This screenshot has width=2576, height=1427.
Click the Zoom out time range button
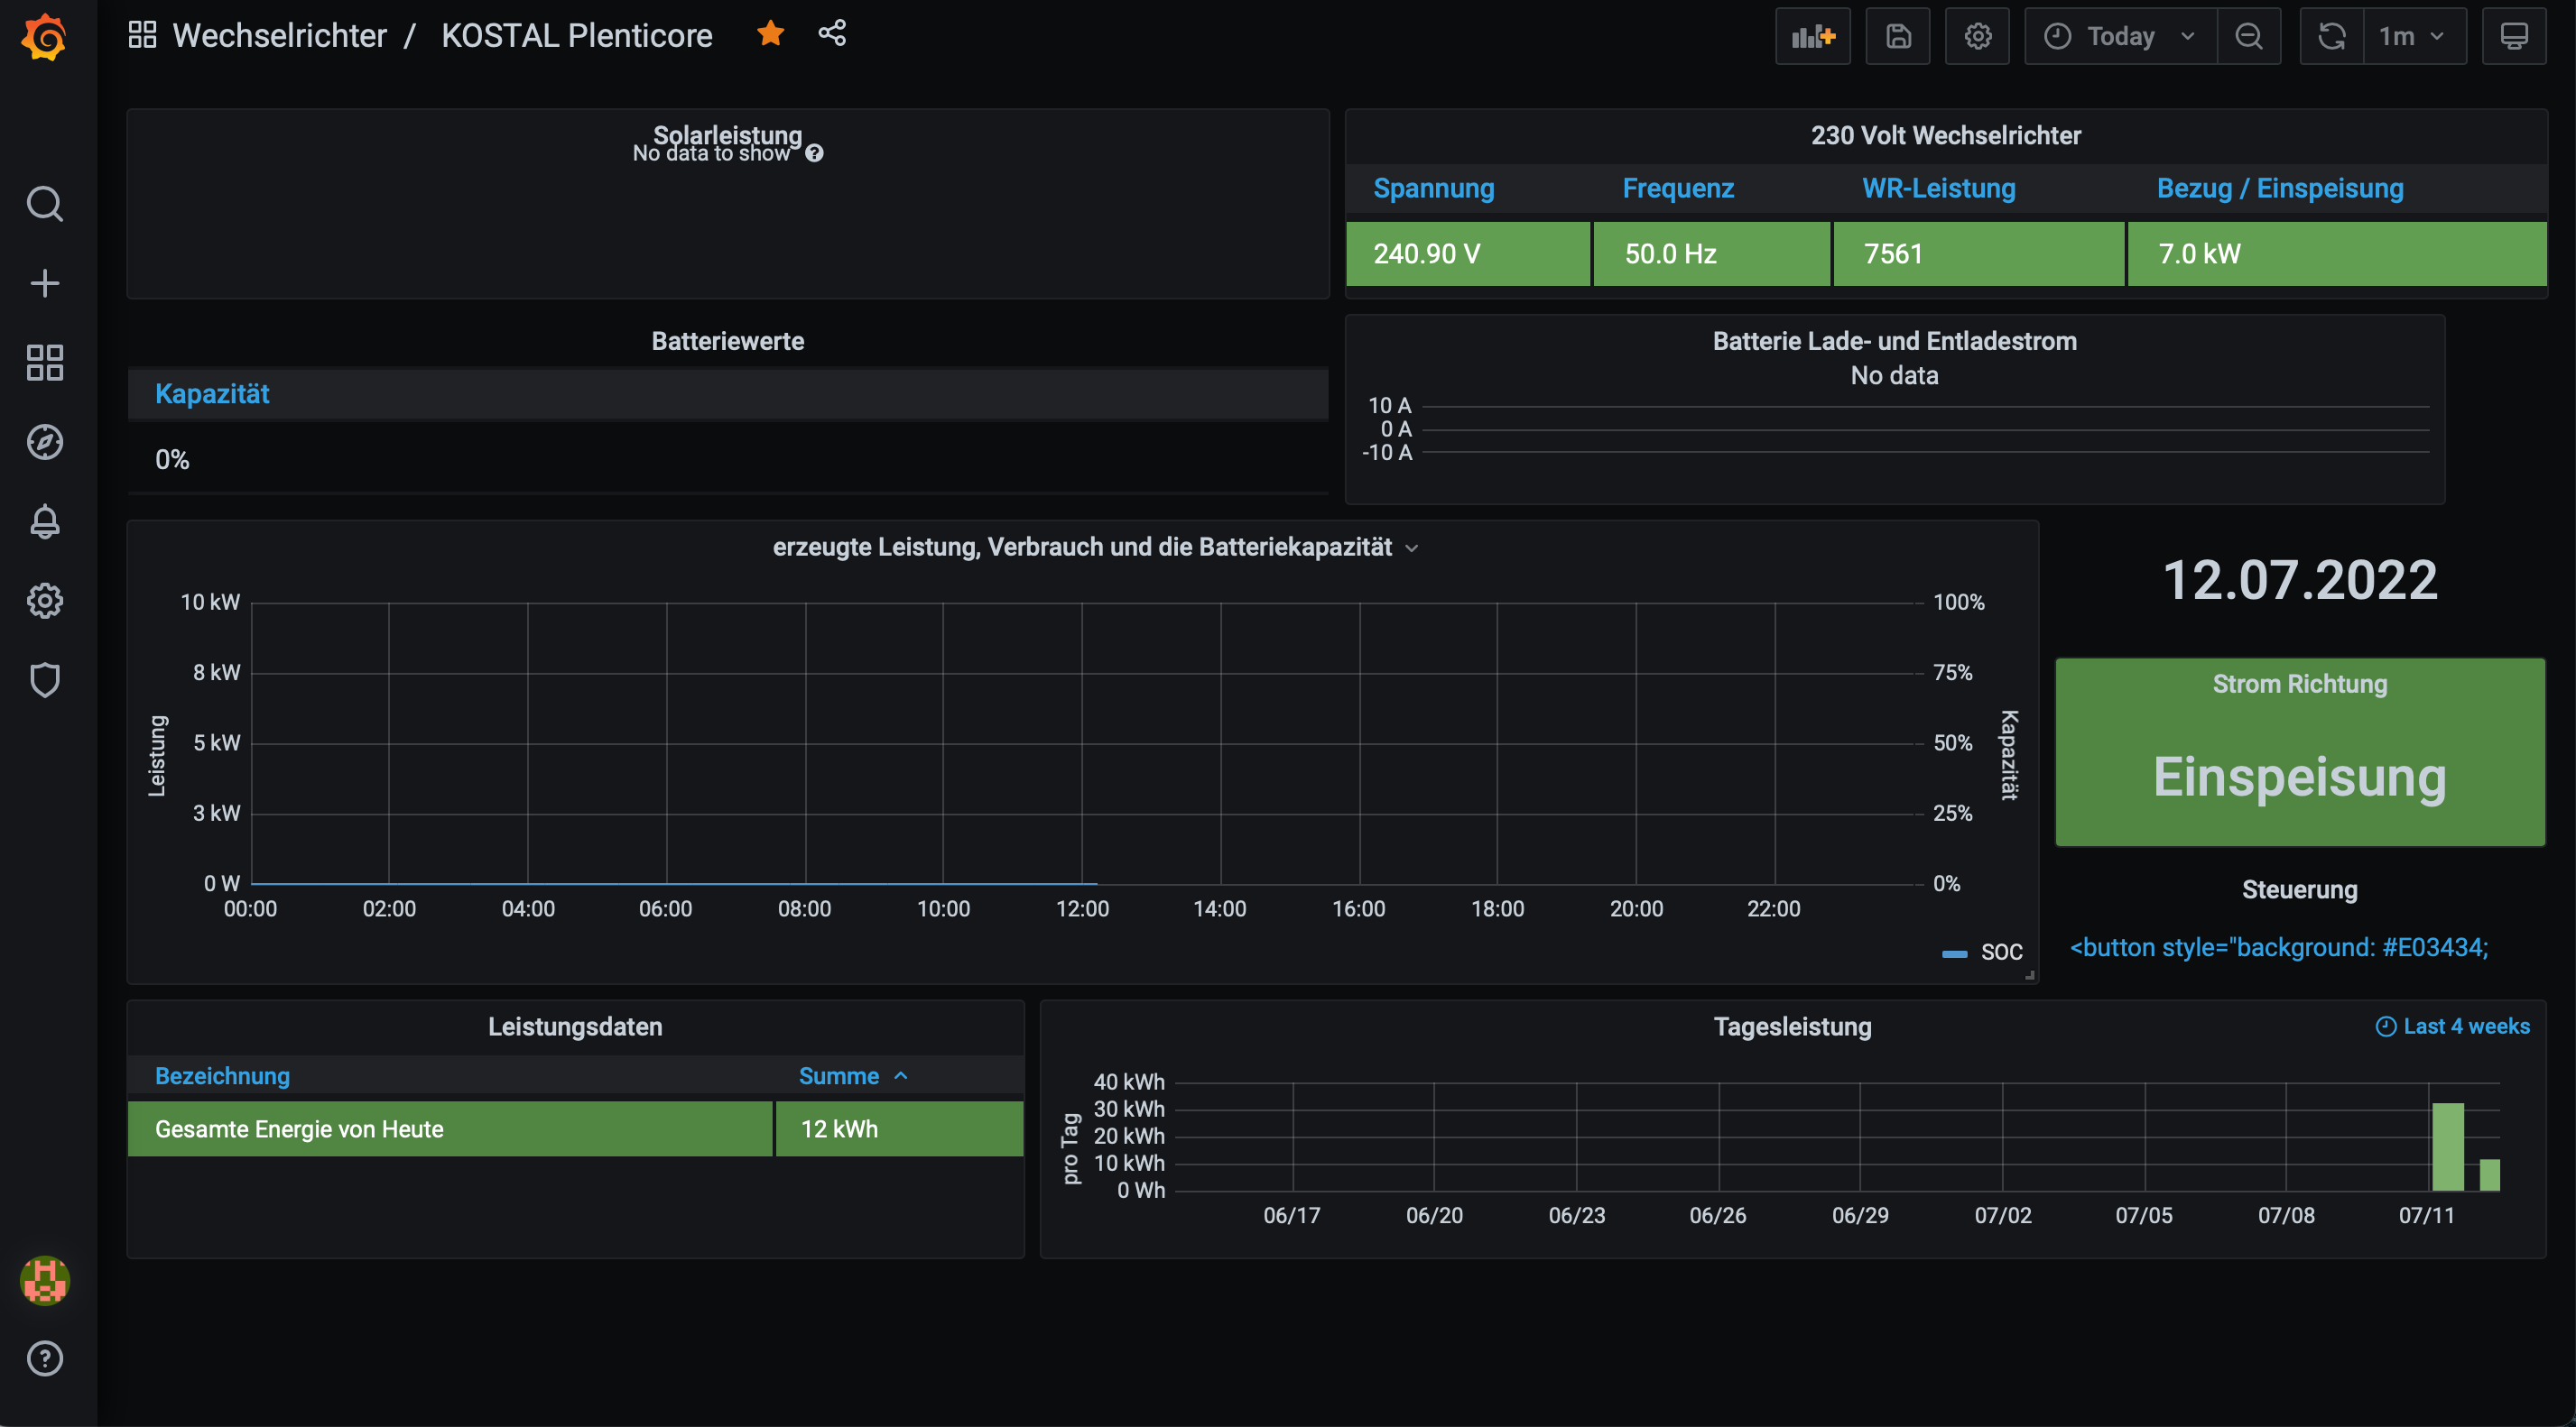tap(2249, 37)
